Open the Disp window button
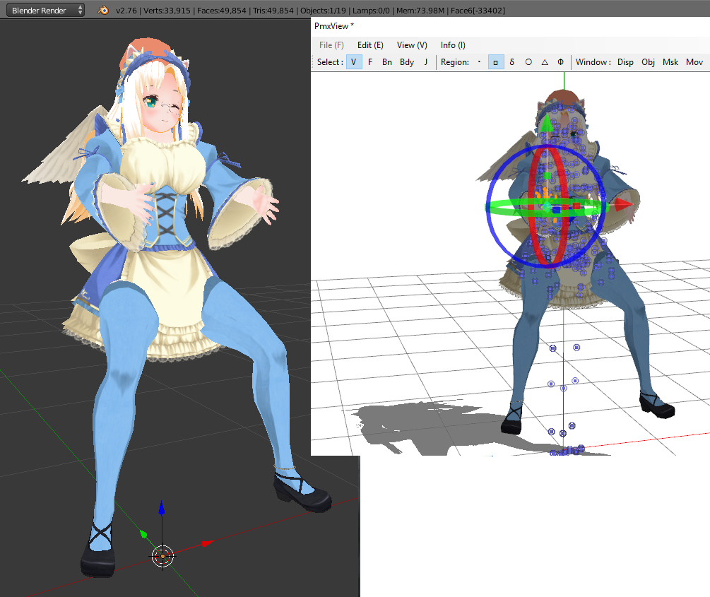The width and height of the screenshot is (710, 597). pos(625,62)
